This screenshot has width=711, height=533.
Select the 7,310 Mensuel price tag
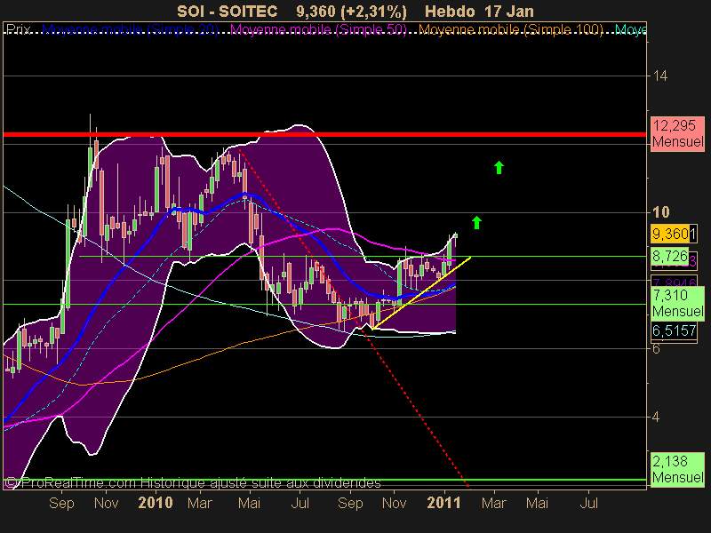point(678,303)
